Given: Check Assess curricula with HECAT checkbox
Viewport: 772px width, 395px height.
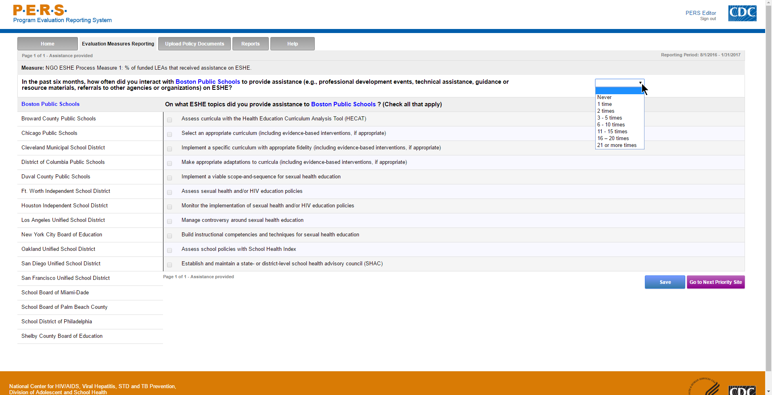Looking at the screenshot, I should (x=169, y=120).
